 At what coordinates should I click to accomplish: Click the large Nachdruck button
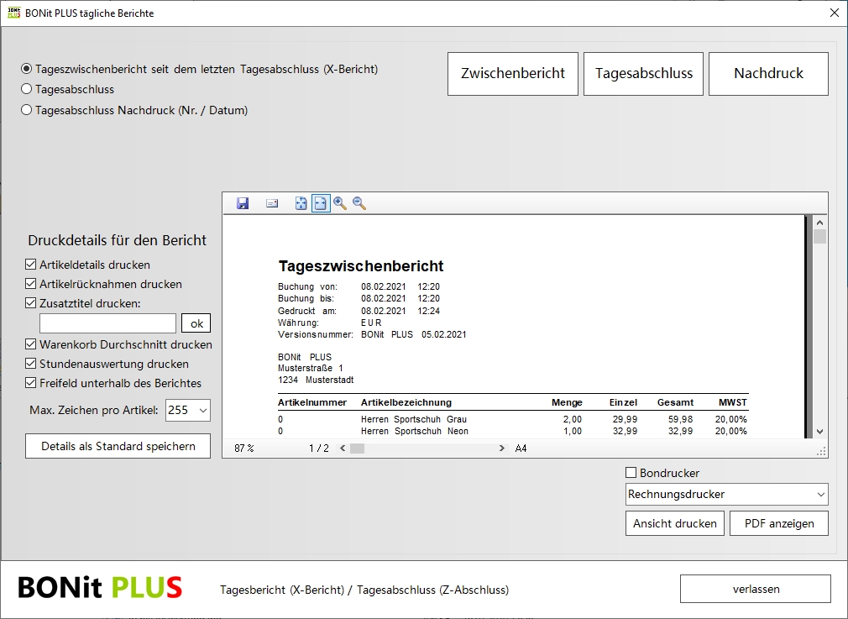768,74
